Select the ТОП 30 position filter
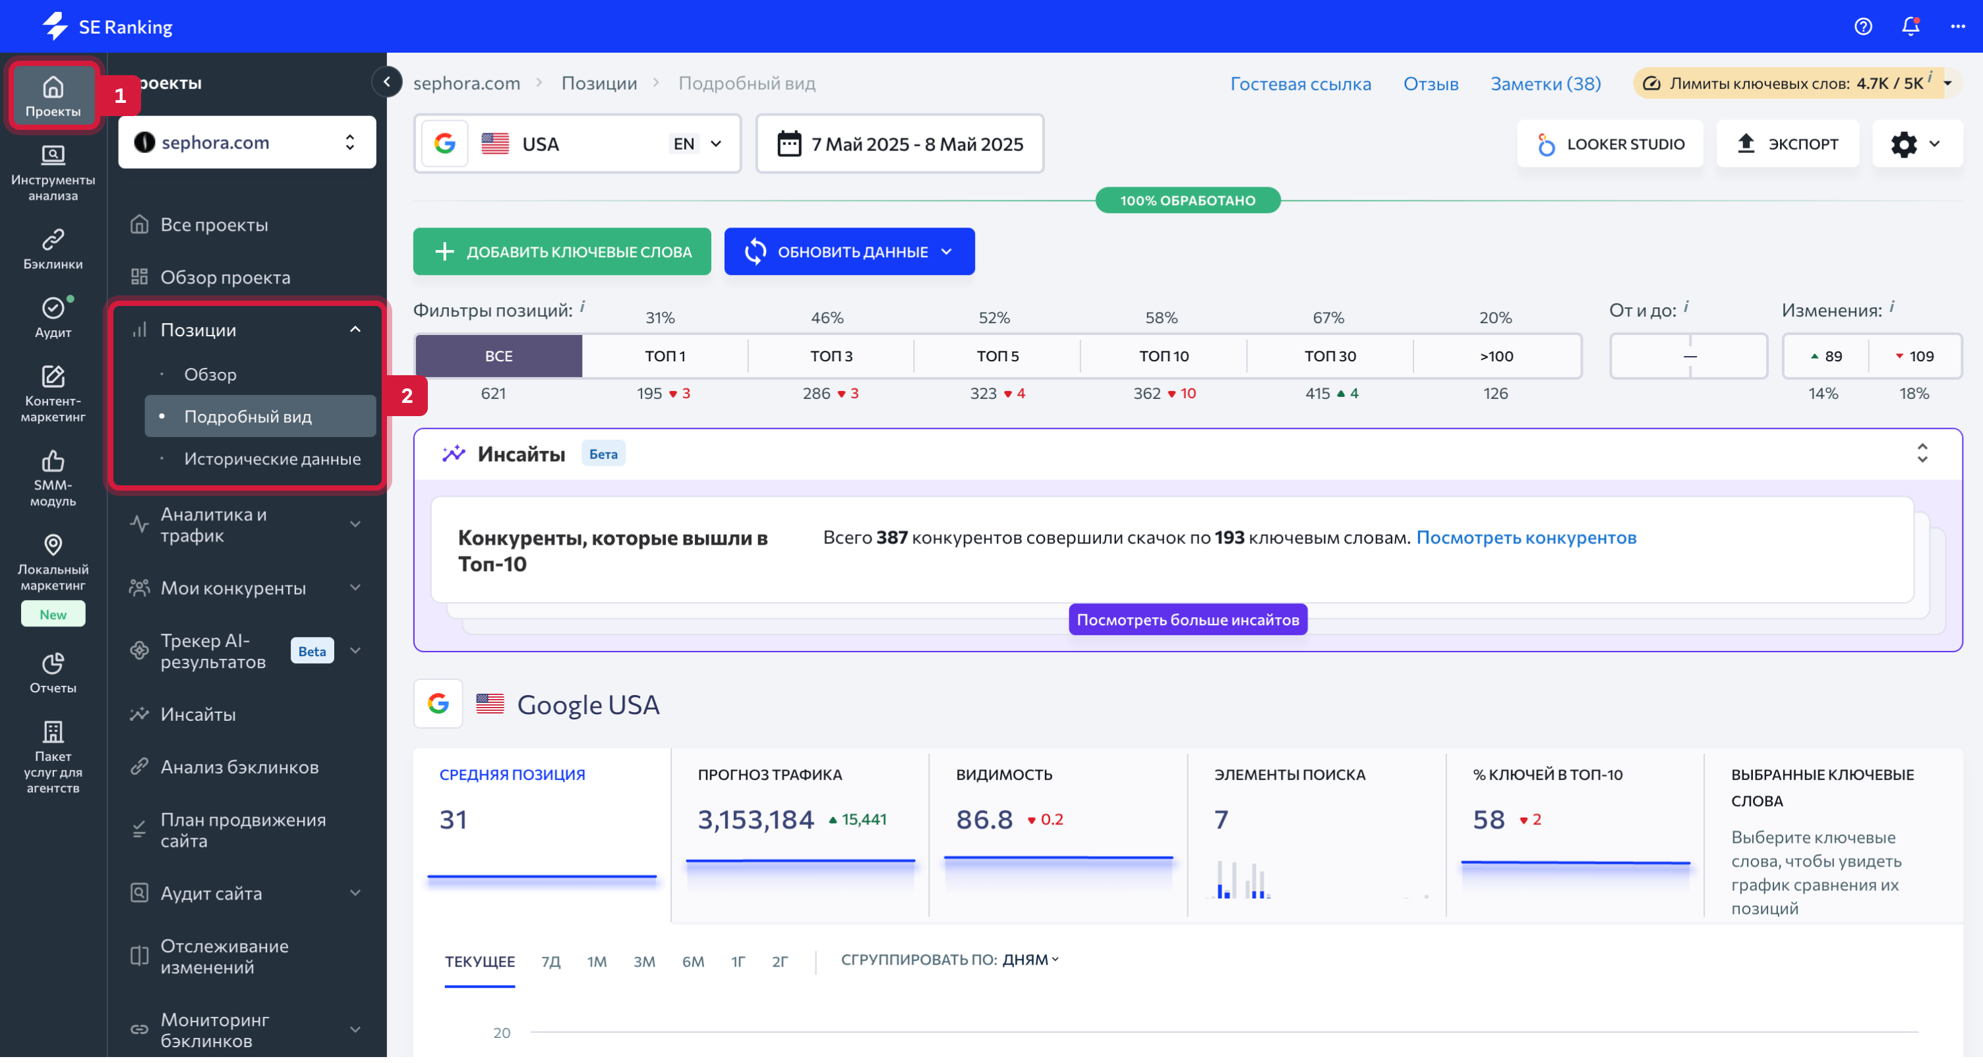 [x=1330, y=357]
